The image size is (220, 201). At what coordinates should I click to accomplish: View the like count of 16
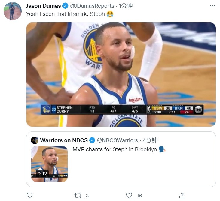[x=139, y=196]
